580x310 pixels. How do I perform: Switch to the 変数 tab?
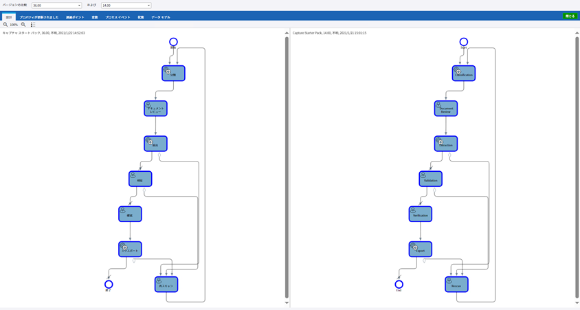pos(95,17)
